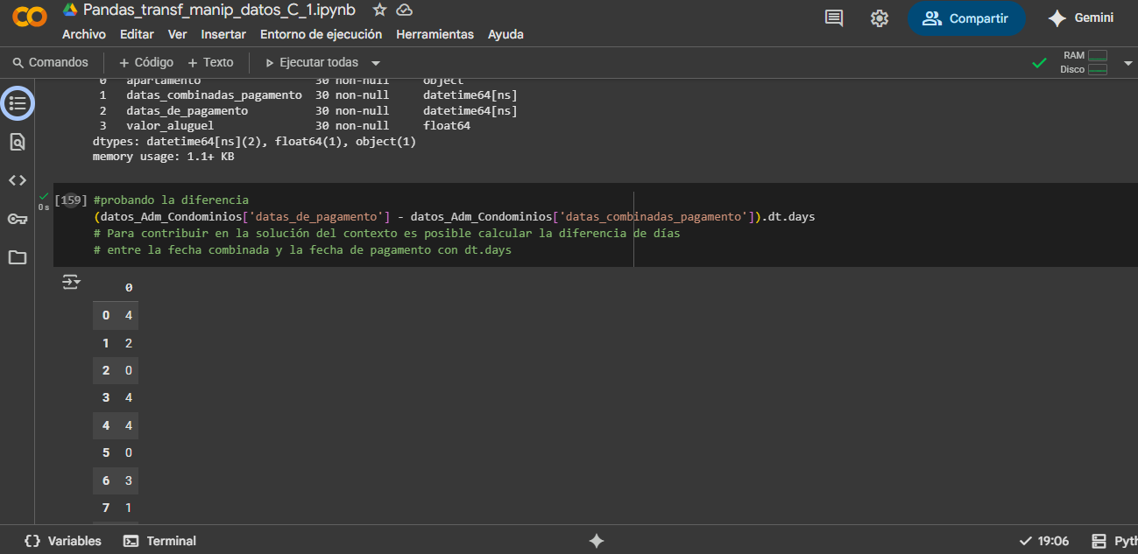Open the settings gear
Screen dimensions: 1138x554
880,18
